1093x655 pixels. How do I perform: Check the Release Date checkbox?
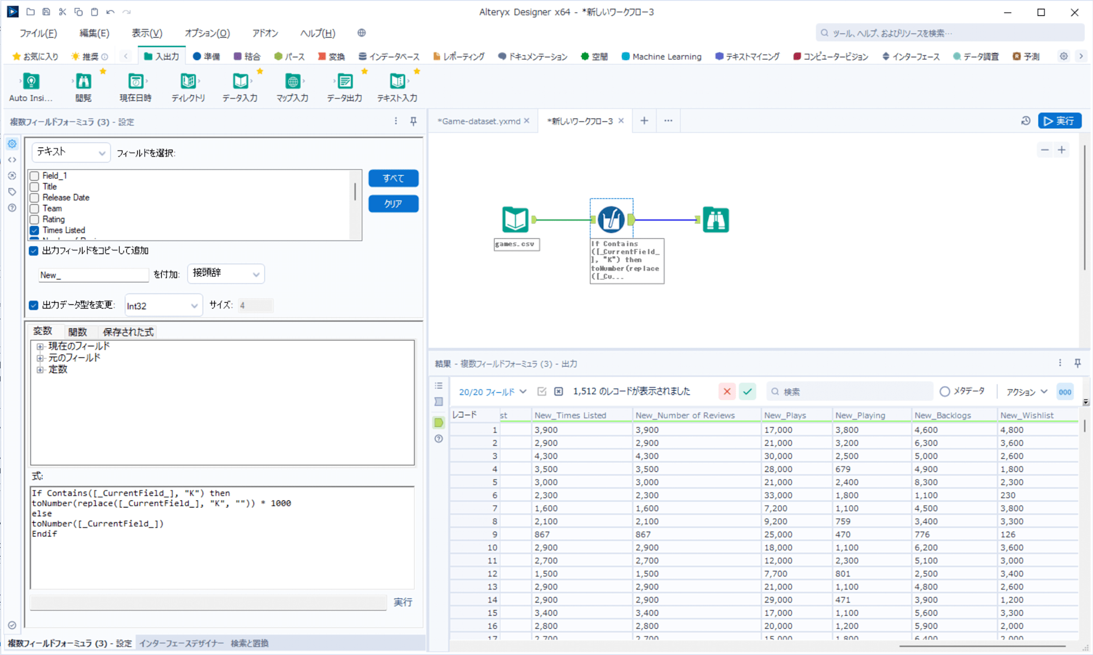(34, 198)
